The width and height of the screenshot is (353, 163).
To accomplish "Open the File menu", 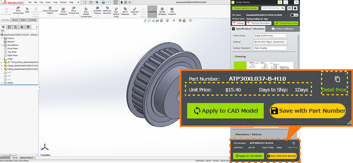I will [x=30, y=2].
